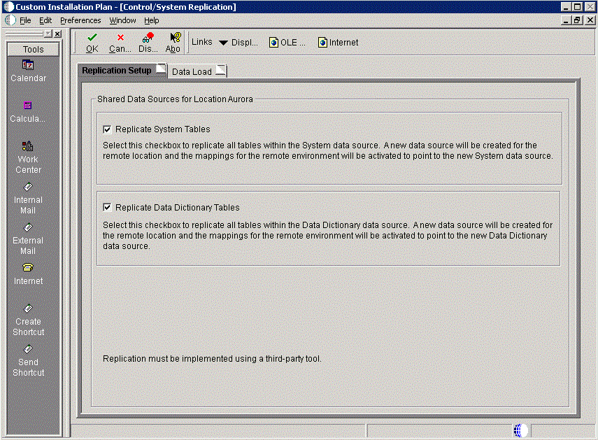
Task: Open the Tools sidebar dropdown arrow
Action: point(48,34)
